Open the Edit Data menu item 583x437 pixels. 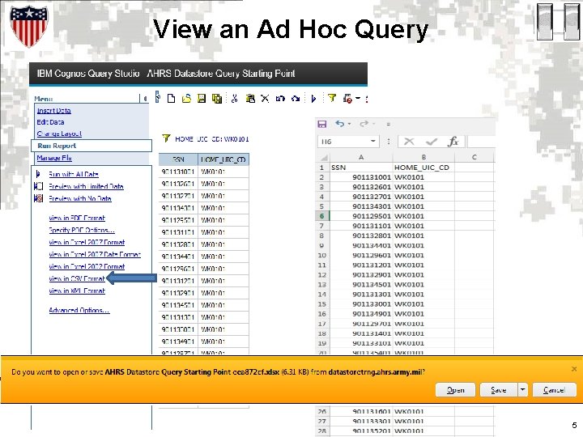point(50,122)
